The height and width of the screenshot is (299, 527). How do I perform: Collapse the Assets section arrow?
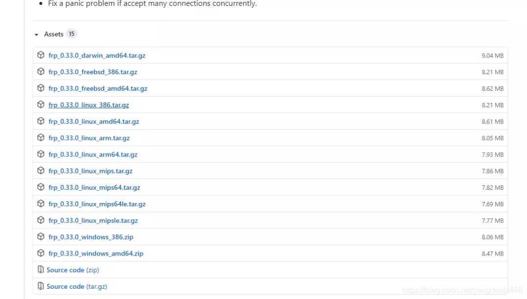[x=36, y=34]
